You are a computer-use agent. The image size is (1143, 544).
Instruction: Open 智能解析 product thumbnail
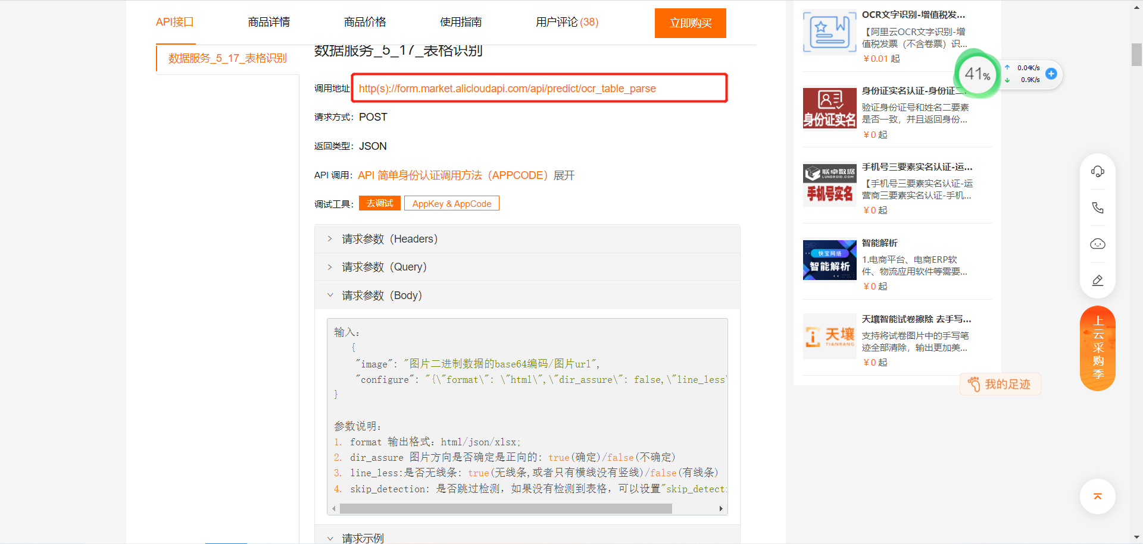[829, 260]
